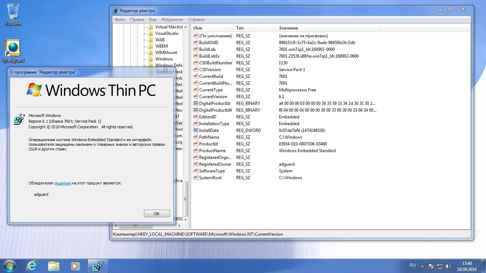Sort by the Имя column header
This screenshot has height=273, width=486.
click(x=213, y=28)
